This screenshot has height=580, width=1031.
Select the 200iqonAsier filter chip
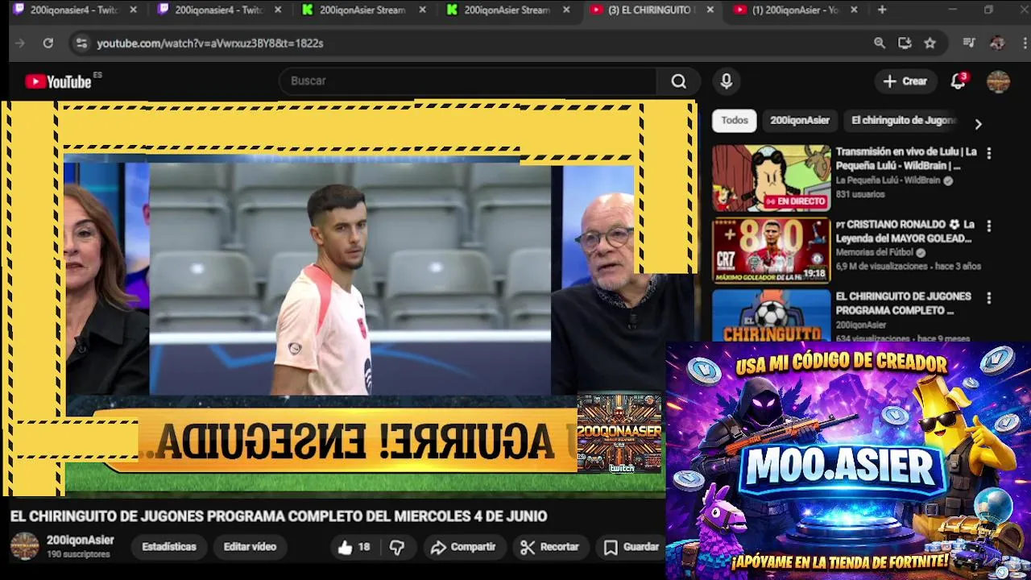(x=800, y=120)
